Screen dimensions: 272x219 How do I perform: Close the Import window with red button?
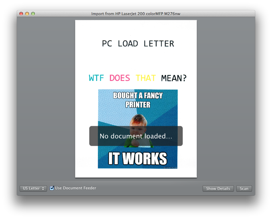[x=21, y=14]
